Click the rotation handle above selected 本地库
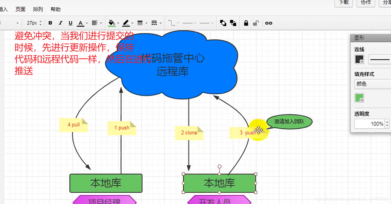 click(x=220, y=166)
